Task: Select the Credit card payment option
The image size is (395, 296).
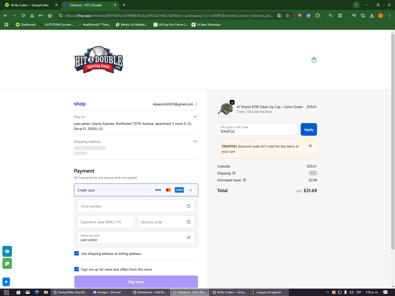Action: 136,190
